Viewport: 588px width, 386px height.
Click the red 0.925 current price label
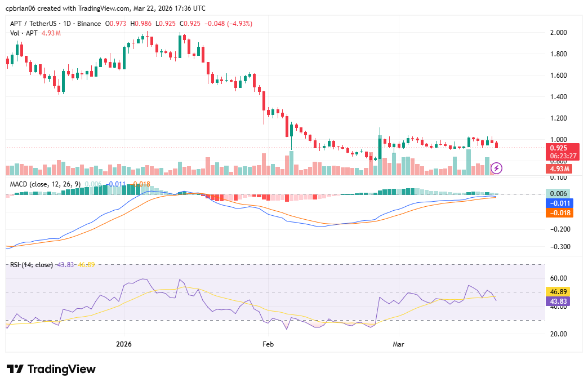[x=559, y=148]
